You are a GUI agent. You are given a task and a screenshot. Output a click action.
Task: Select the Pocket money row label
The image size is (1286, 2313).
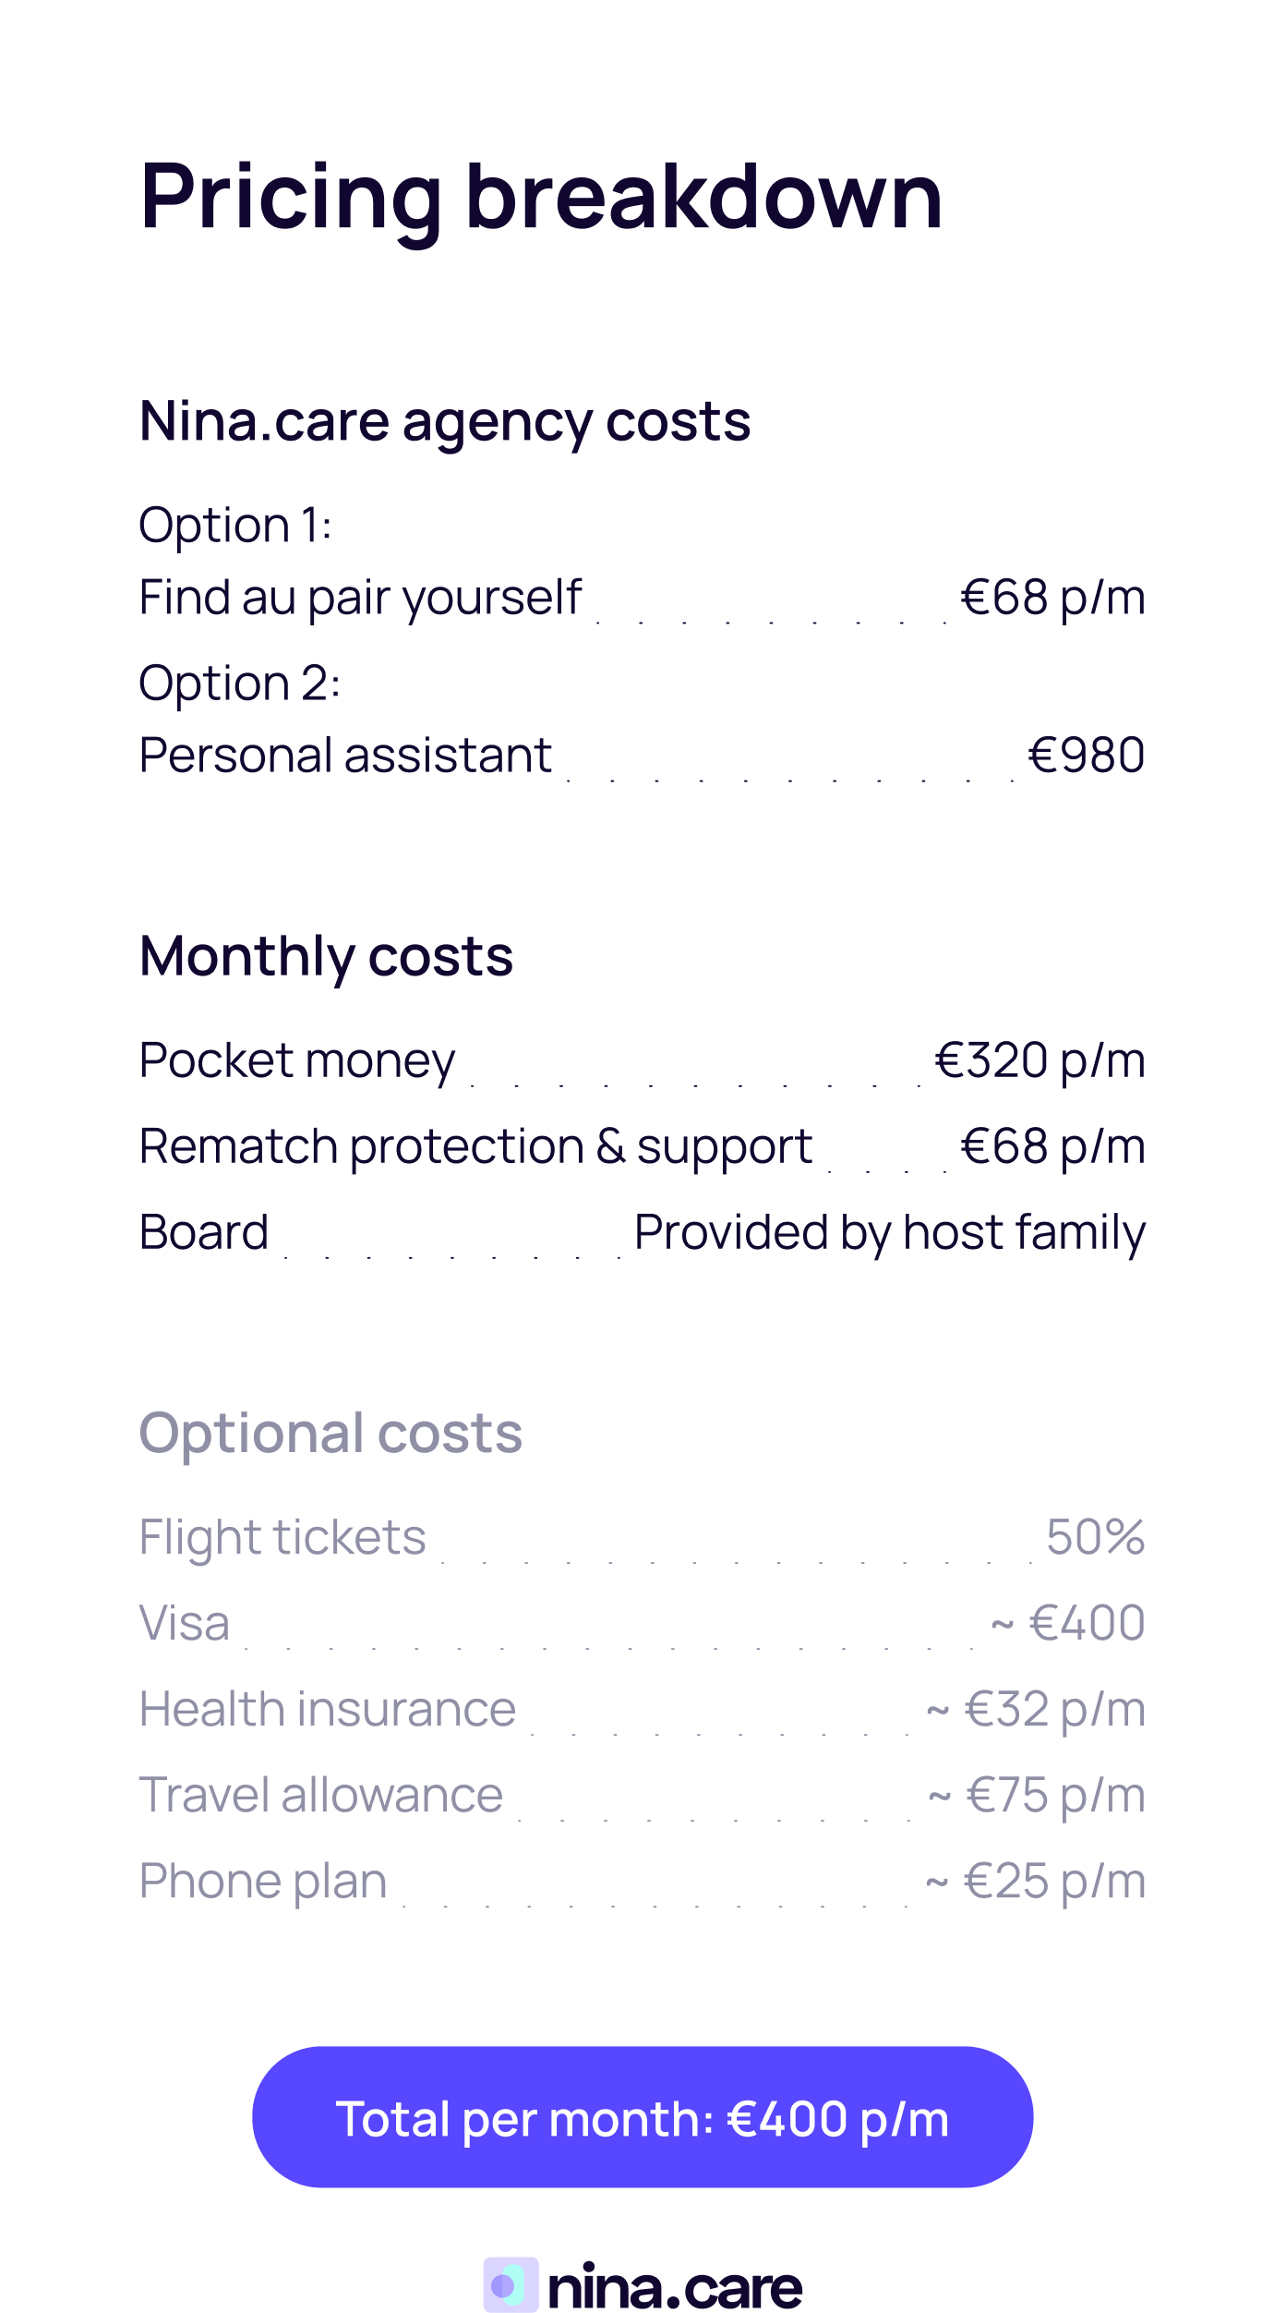point(296,1060)
